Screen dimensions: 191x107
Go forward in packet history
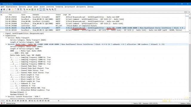(x=30, y=10)
